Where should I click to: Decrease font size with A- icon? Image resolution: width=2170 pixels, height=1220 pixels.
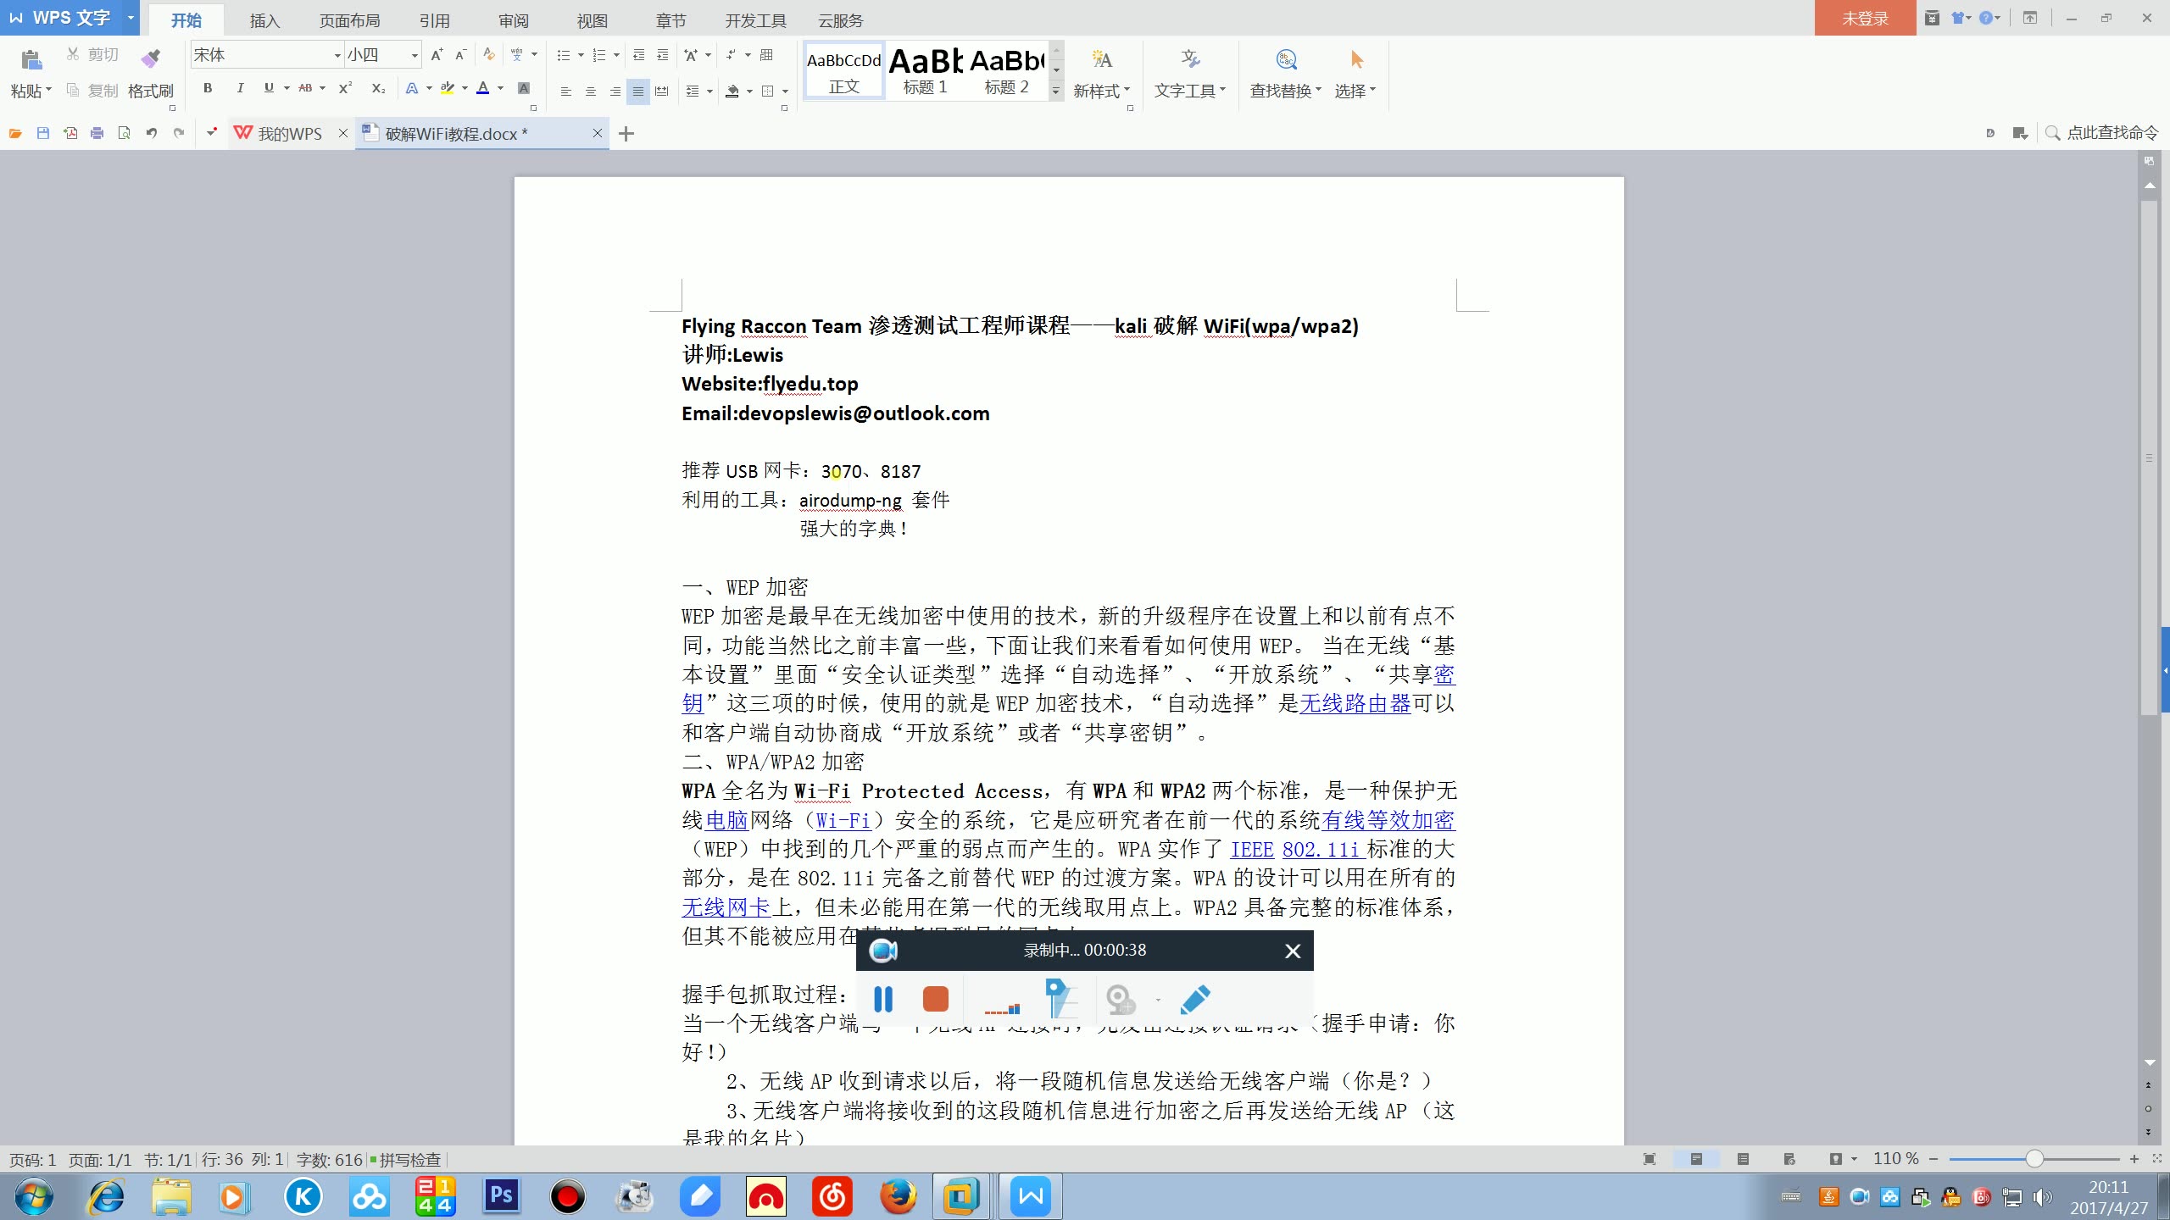click(460, 55)
